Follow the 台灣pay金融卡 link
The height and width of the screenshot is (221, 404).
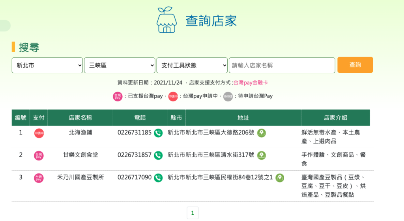[x=251, y=83]
